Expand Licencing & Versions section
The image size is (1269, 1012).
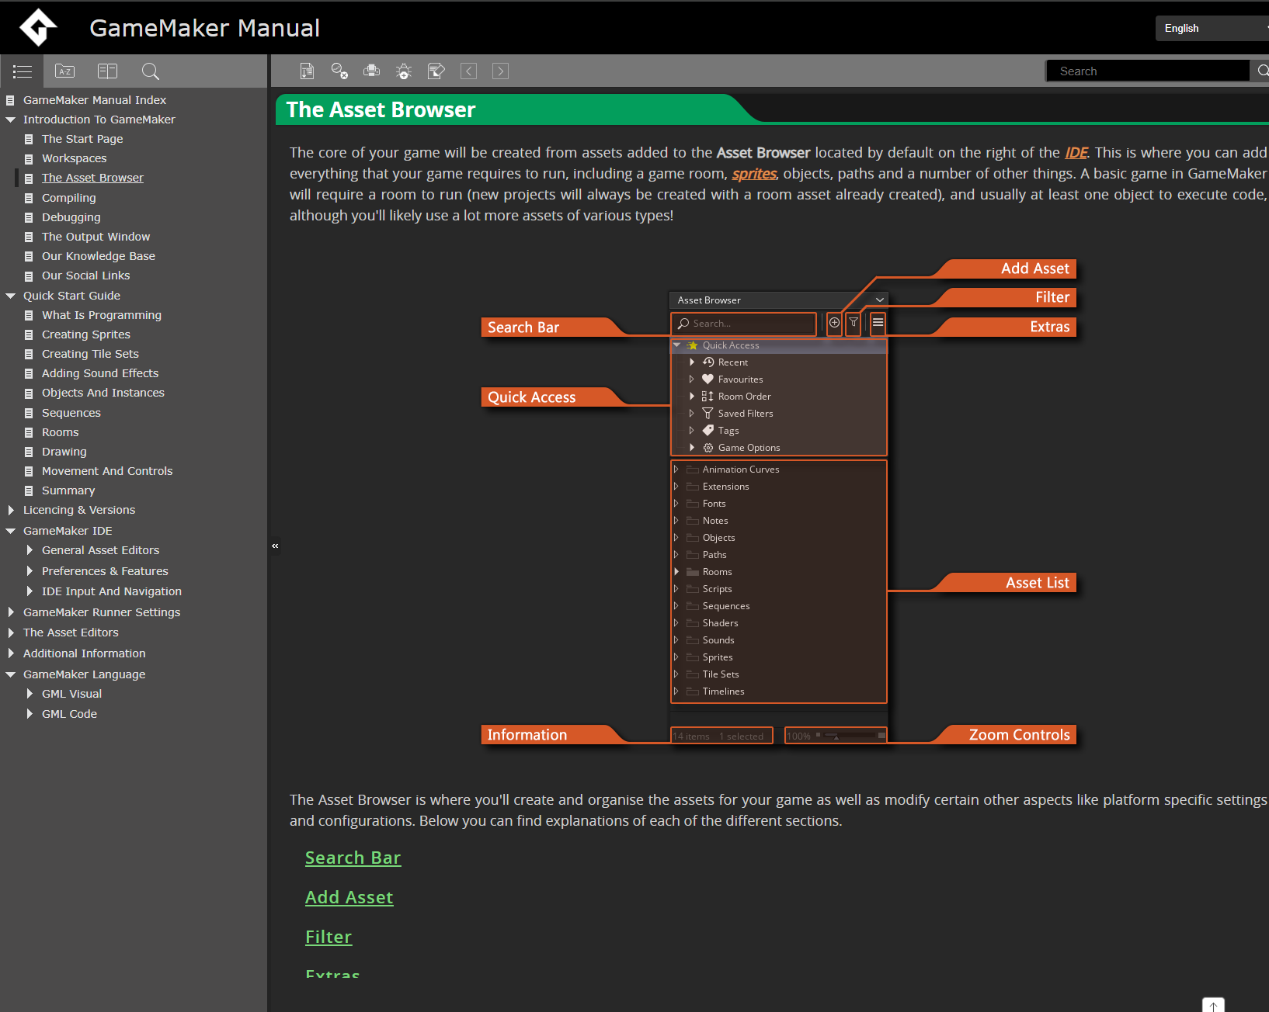coord(11,510)
